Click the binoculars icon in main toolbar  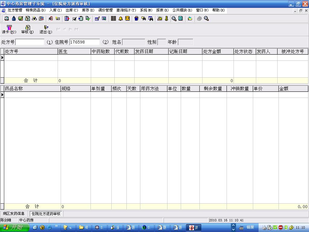pyautogui.click(x=34, y=18)
